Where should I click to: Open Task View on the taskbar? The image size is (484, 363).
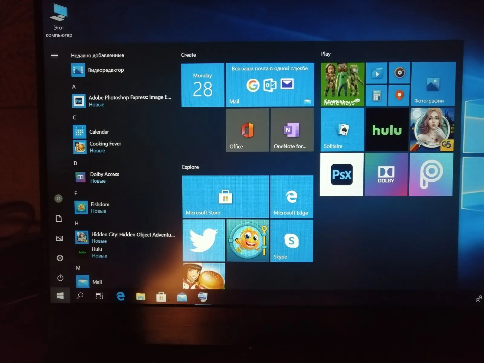coord(99,296)
